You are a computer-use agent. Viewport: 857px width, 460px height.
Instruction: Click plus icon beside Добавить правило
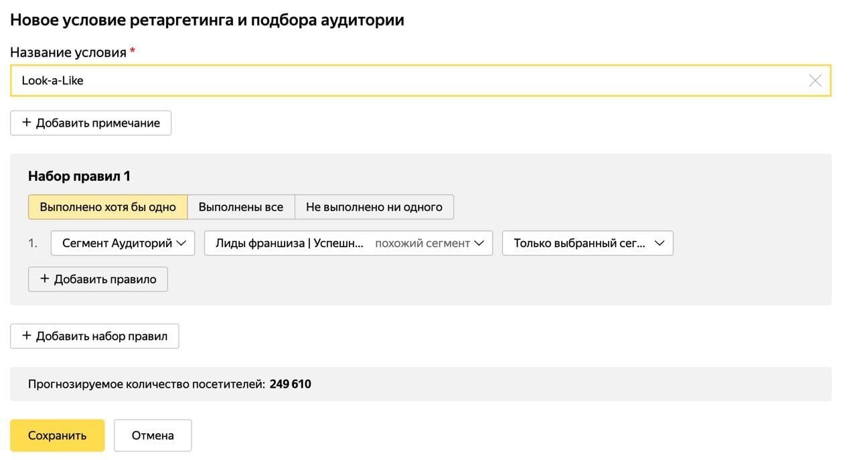[45, 279]
